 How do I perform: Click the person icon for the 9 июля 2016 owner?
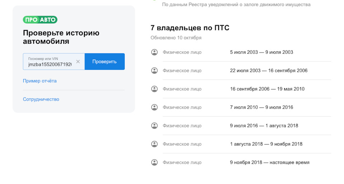154,126
